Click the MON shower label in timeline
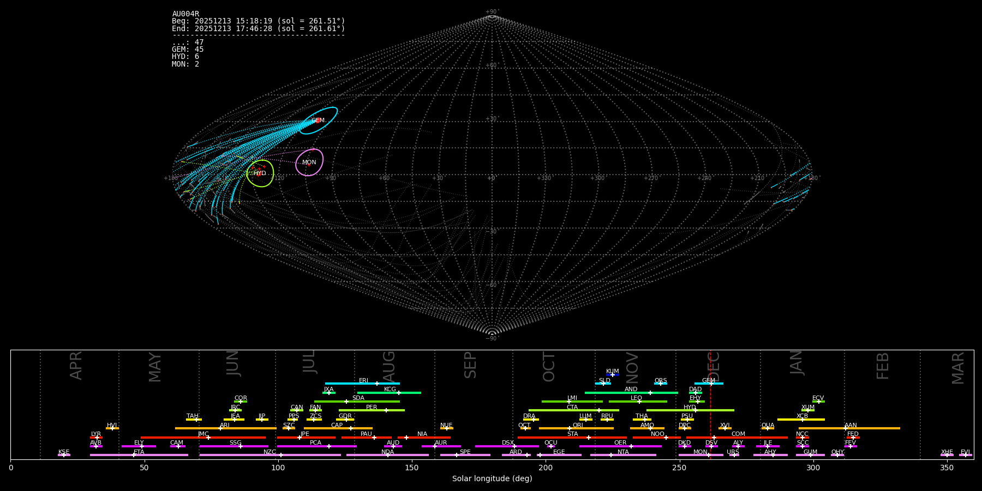This screenshot has width=982, height=491. [x=700, y=452]
